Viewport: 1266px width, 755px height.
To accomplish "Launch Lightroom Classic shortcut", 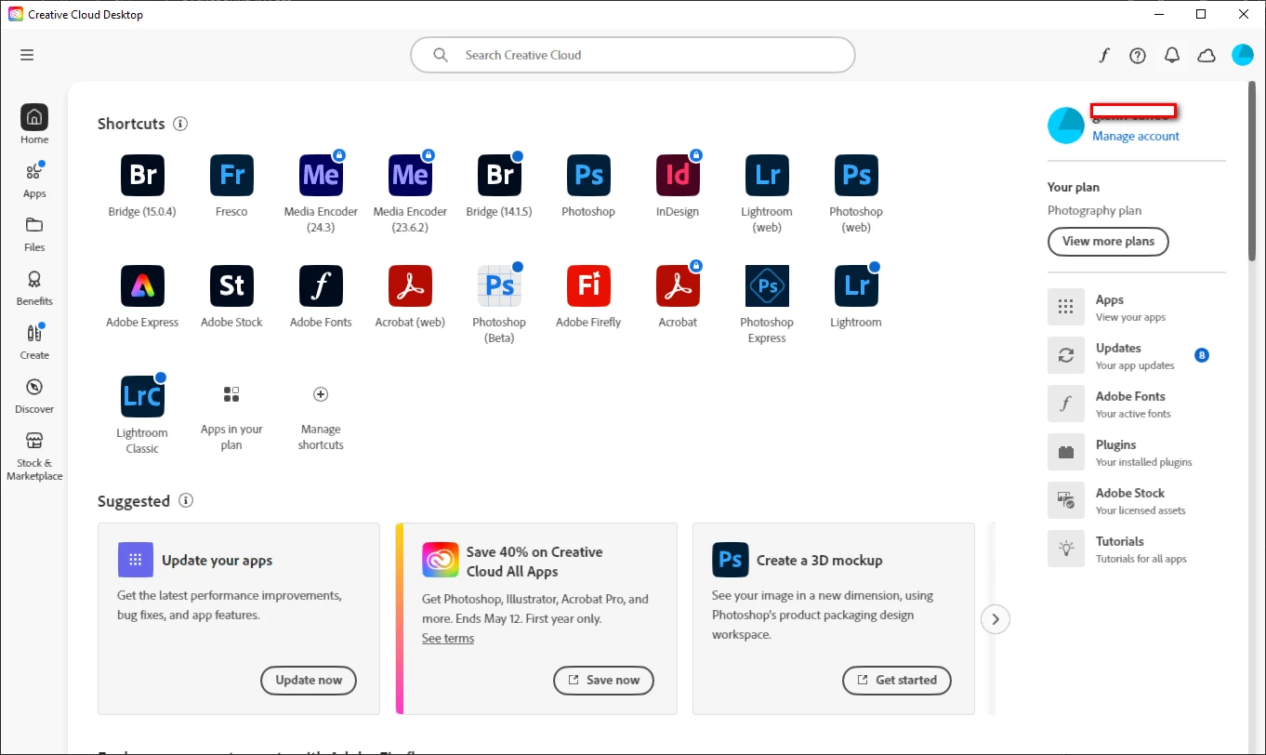I will [x=142, y=396].
